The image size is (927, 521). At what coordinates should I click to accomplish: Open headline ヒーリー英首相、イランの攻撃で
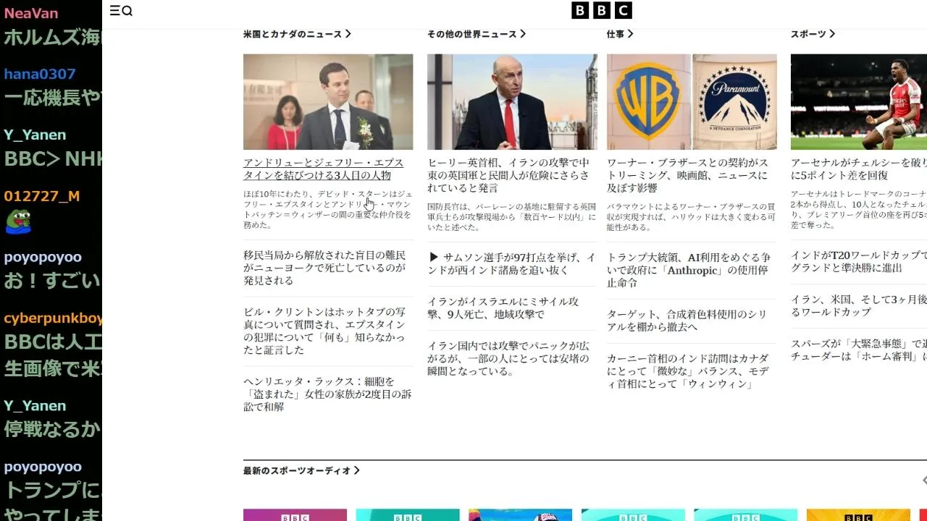tap(508, 176)
